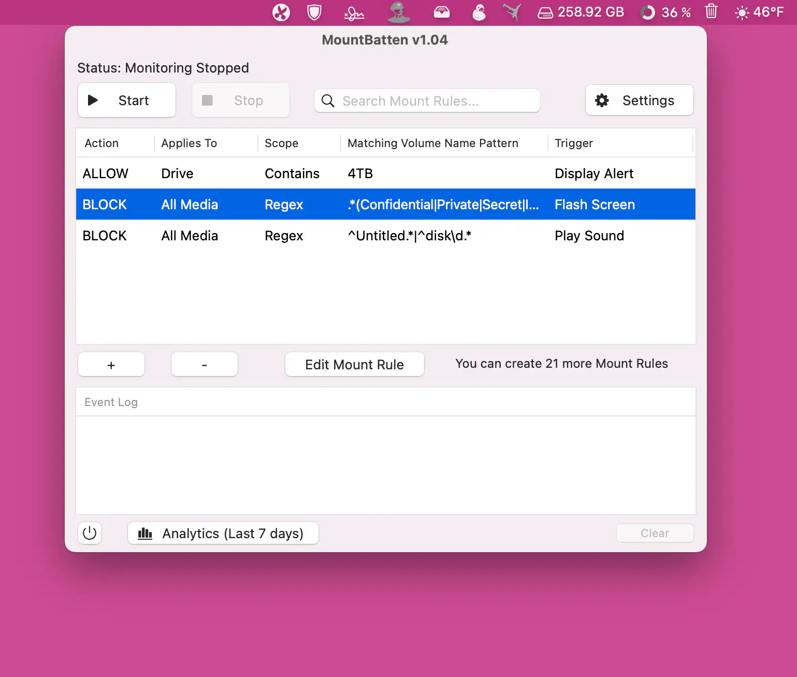This screenshot has width=797, height=677.
Task: Click the inbox tray menu bar icon
Action: [441, 12]
